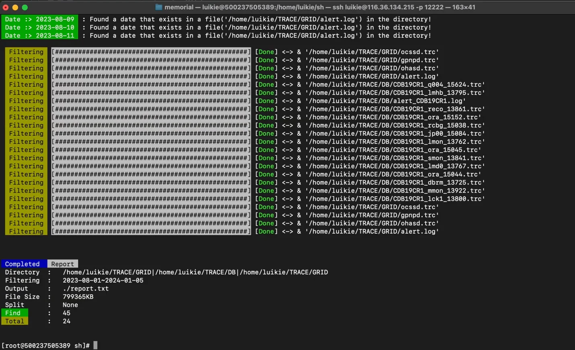Screen dimensions: 575x350
Task: Click the shell prompt '[root@500237505389 sh]#'
Action: pyautogui.click(x=45, y=346)
